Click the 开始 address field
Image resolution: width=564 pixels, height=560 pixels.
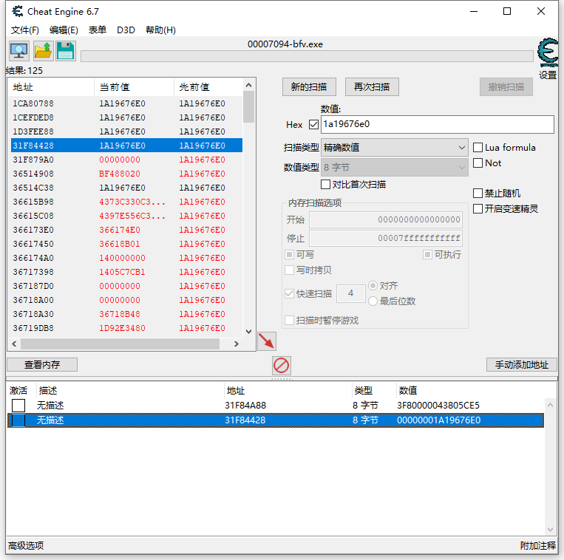[386, 219]
